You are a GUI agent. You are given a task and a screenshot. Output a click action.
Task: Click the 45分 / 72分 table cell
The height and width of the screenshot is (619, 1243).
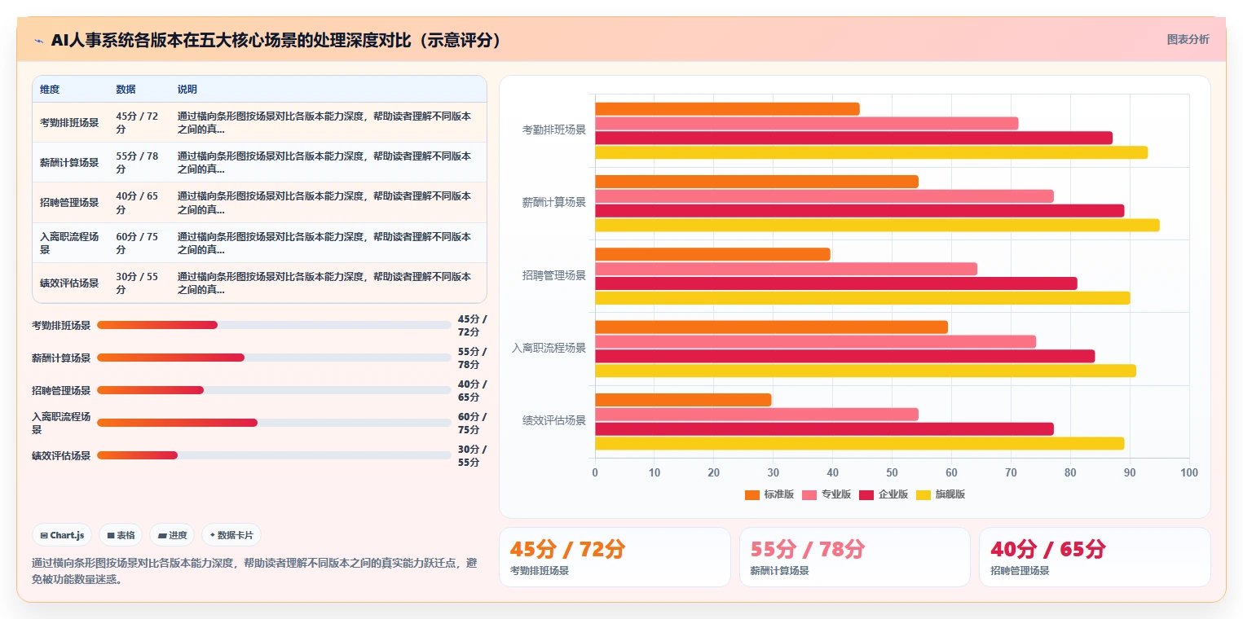[x=137, y=123]
